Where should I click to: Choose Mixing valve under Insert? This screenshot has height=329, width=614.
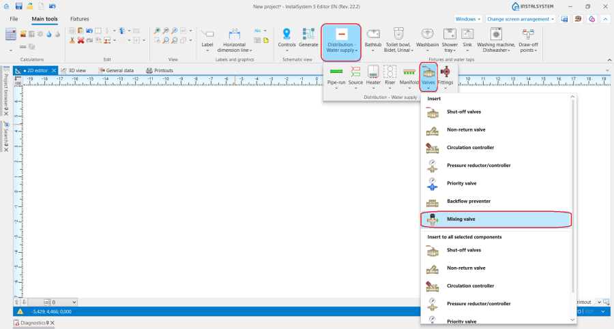pyautogui.click(x=496, y=219)
